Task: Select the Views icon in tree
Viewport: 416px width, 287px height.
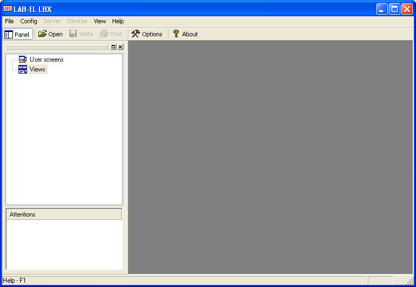Action: coord(23,69)
